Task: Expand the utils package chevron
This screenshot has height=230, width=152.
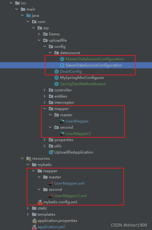Action: (44, 146)
